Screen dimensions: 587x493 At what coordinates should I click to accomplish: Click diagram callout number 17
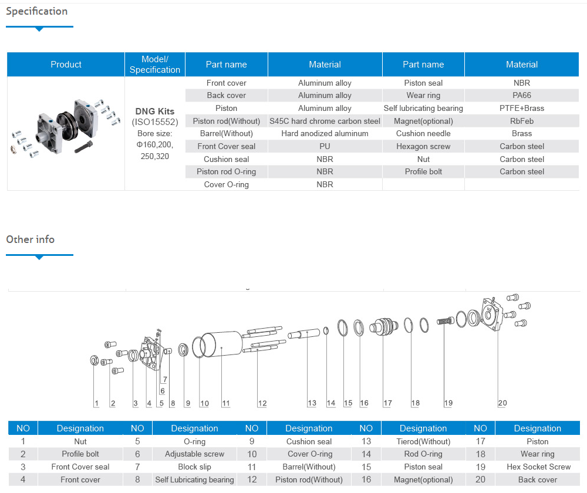(x=388, y=403)
